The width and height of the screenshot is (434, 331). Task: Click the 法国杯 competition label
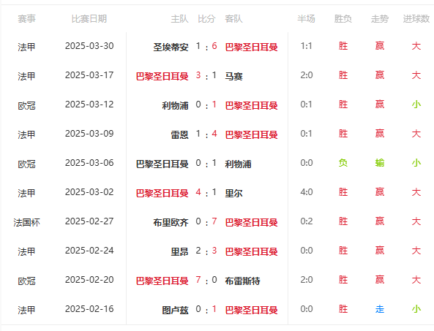pyautogui.click(x=26, y=222)
